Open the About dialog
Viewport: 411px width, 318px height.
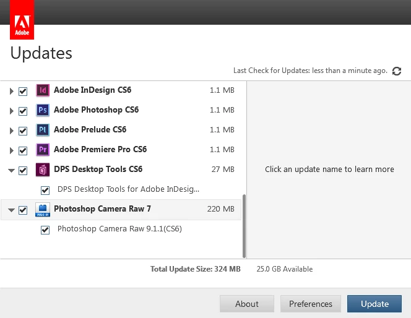(x=247, y=304)
